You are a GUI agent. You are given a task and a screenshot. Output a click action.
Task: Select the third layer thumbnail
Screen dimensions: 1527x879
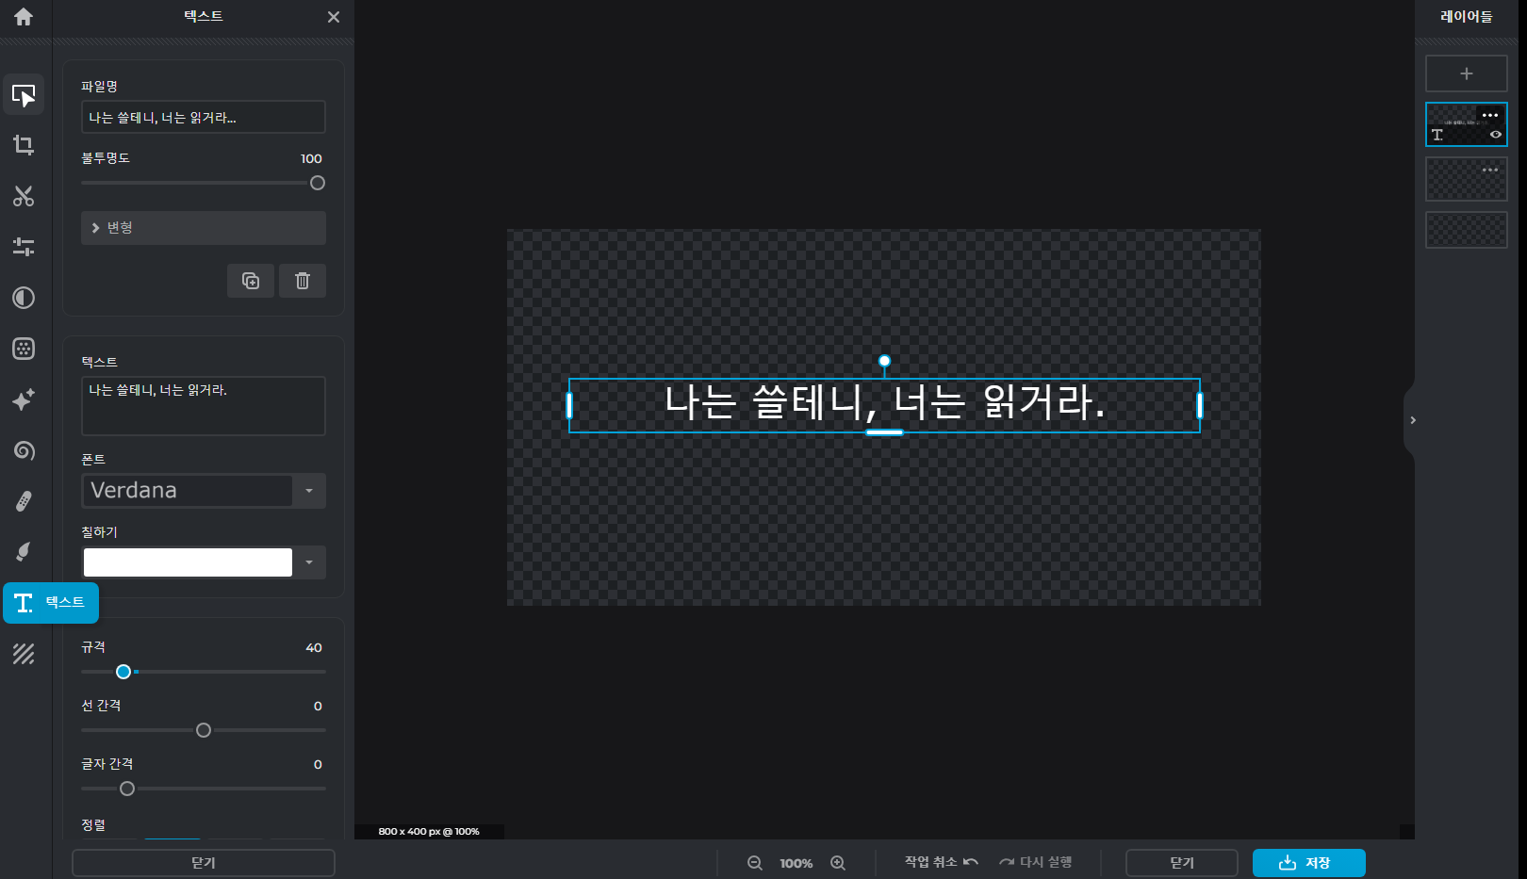pos(1467,230)
